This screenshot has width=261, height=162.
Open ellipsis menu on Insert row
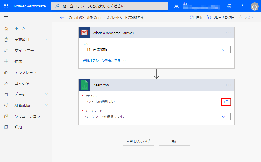(229, 85)
